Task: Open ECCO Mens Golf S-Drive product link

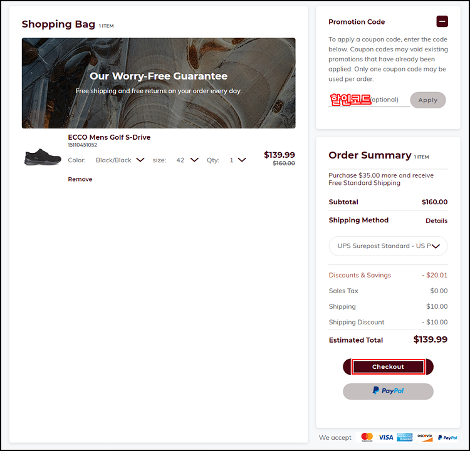Action: pyautogui.click(x=109, y=137)
